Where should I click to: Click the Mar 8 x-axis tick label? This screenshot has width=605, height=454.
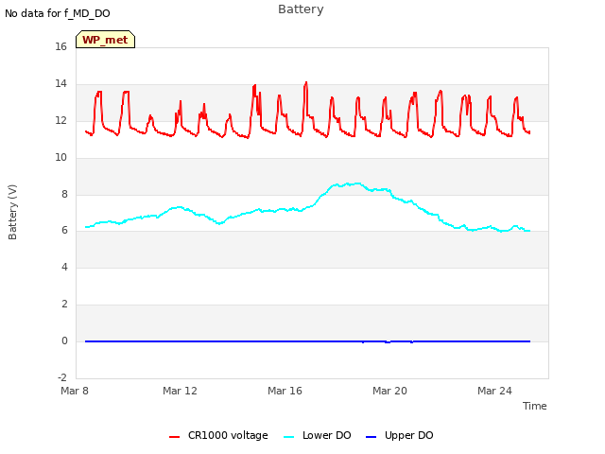[x=75, y=391]
